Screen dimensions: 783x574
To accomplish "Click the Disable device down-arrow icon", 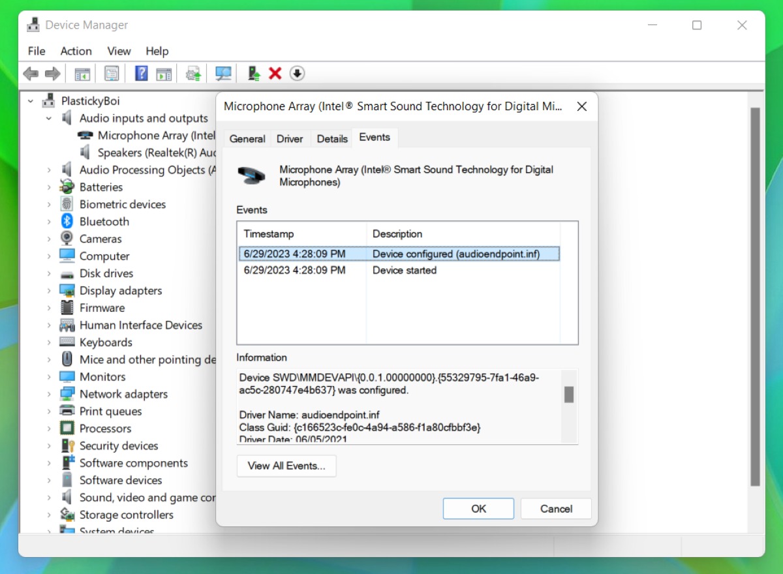I will pyautogui.click(x=297, y=74).
